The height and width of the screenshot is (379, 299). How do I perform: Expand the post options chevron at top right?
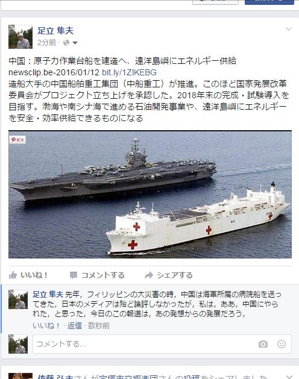coord(289,30)
